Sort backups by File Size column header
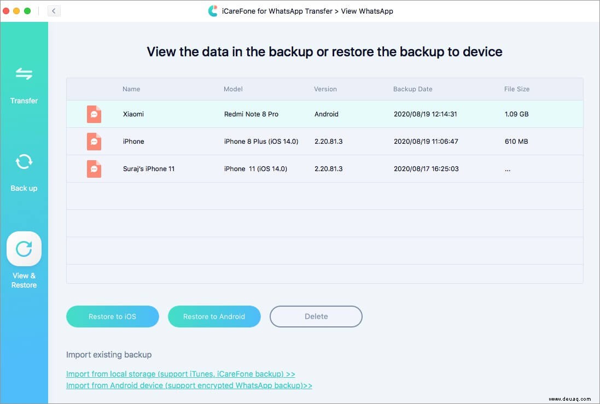 tap(516, 89)
